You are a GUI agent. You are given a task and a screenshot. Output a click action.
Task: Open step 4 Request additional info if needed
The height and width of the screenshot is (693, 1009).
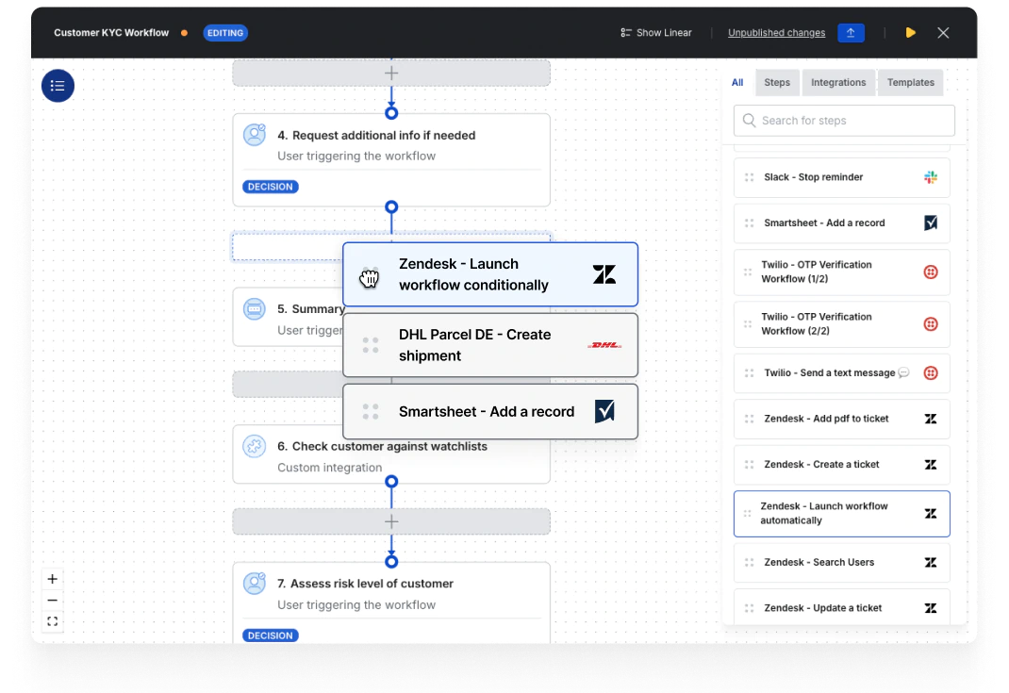point(391,160)
